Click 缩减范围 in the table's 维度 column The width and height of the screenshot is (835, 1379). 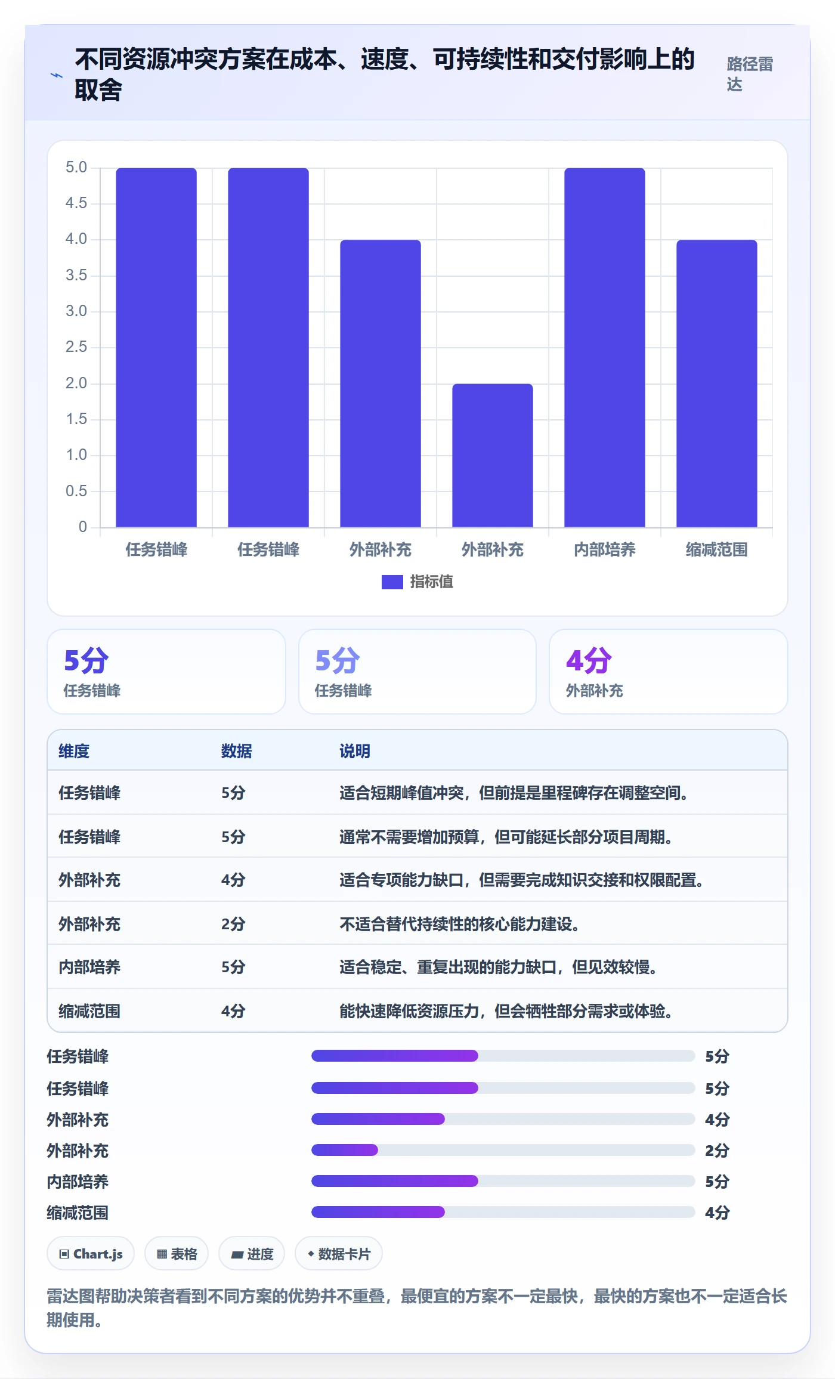tap(89, 1011)
